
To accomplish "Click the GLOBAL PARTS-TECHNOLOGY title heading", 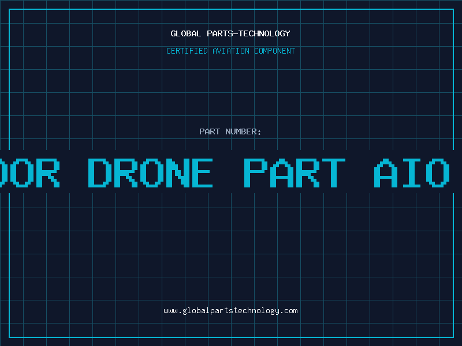I will coord(230,33).
